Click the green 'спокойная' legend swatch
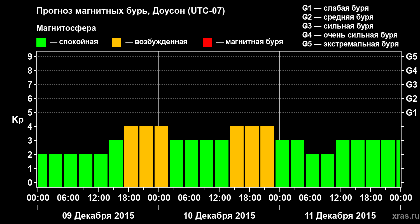This screenshot has width=420, height=224. pos(41,42)
